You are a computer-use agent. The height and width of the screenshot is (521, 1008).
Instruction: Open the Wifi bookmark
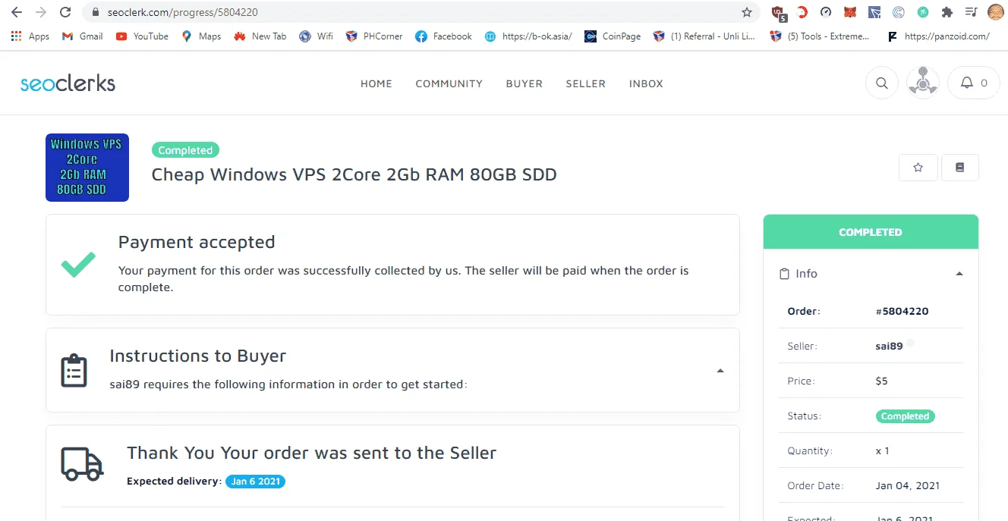pos(317,36)
